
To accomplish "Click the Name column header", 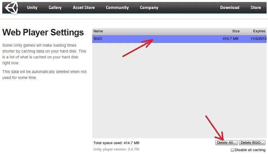I will pyautogui.click(x=98, y=31).
